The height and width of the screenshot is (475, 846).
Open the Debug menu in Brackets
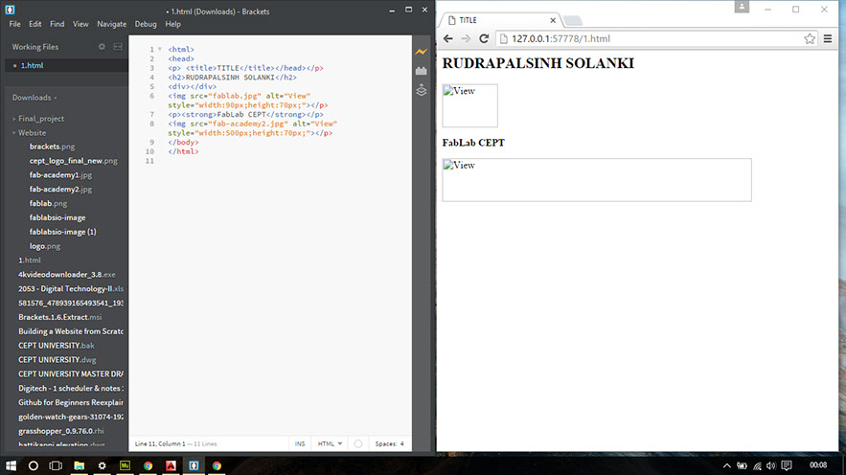(x=145, y=24)
